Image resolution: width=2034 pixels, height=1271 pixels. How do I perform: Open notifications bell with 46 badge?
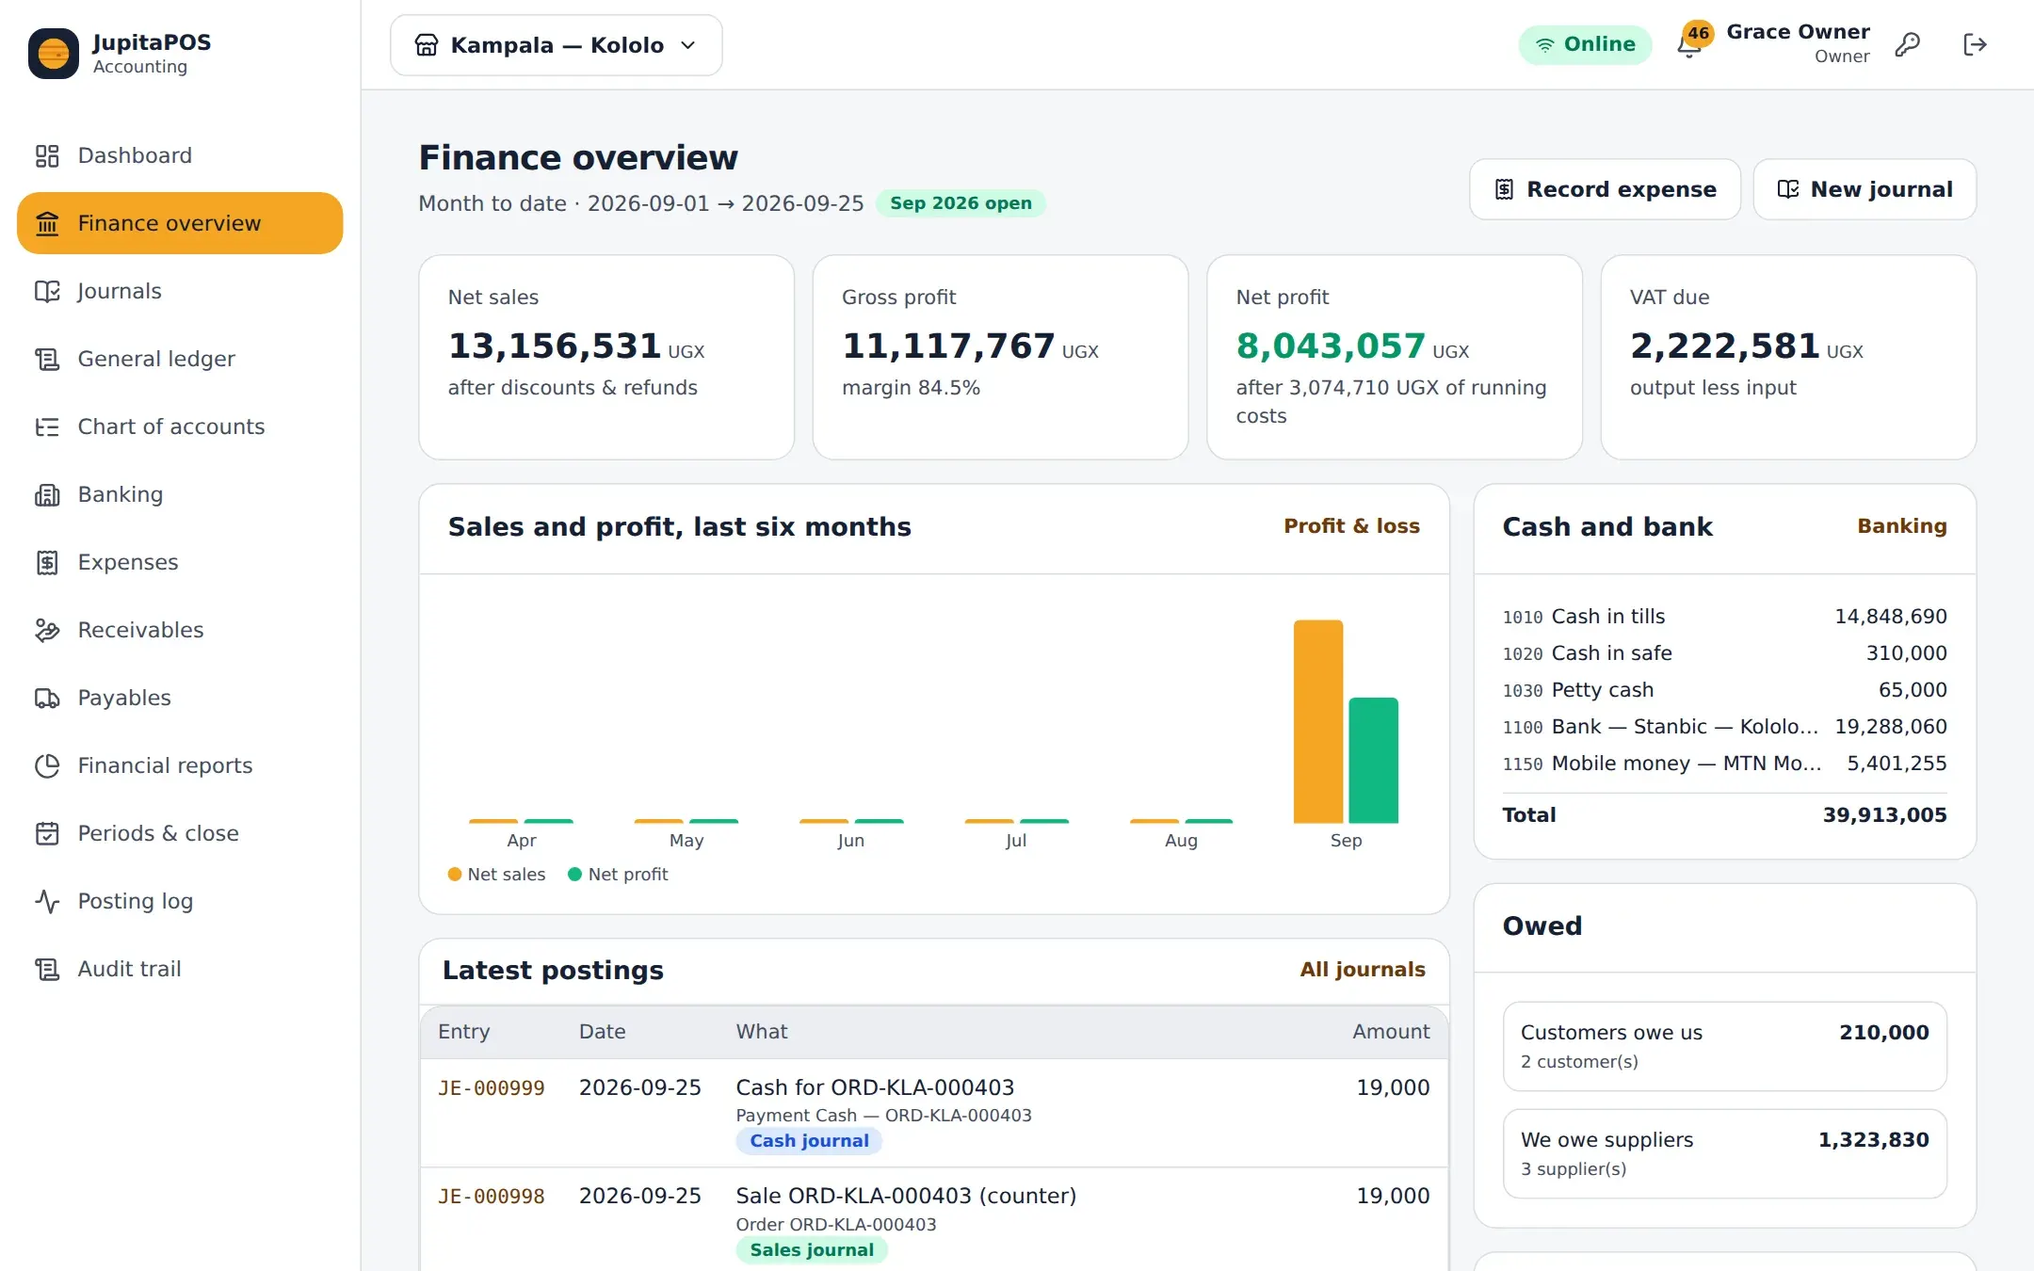(x=1690, y=42)
